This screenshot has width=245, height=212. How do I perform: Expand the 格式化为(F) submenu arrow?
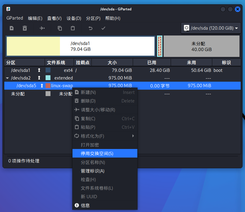pos(133,136)
